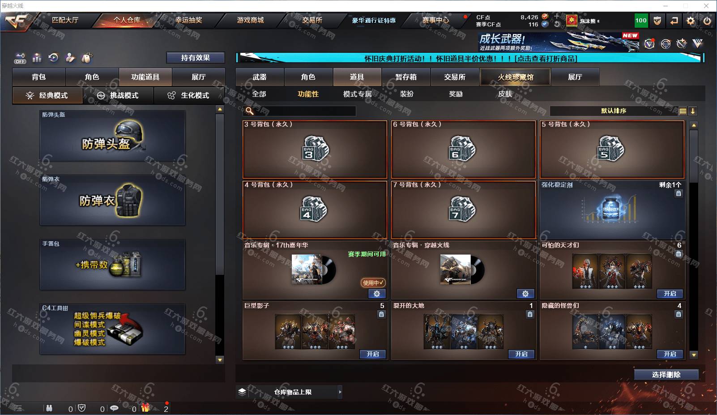The image size is (717, 415).
Task: Open the 默认排序 sort dropdown
Action: pyautogui.click(x=614, y=111)
